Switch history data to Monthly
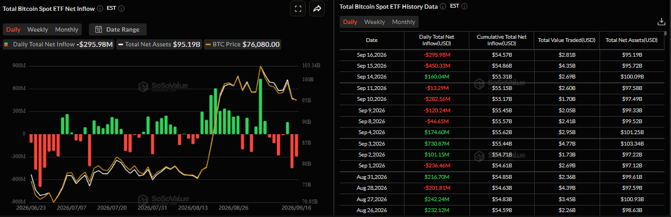671x217 pixels. point(403,22)
